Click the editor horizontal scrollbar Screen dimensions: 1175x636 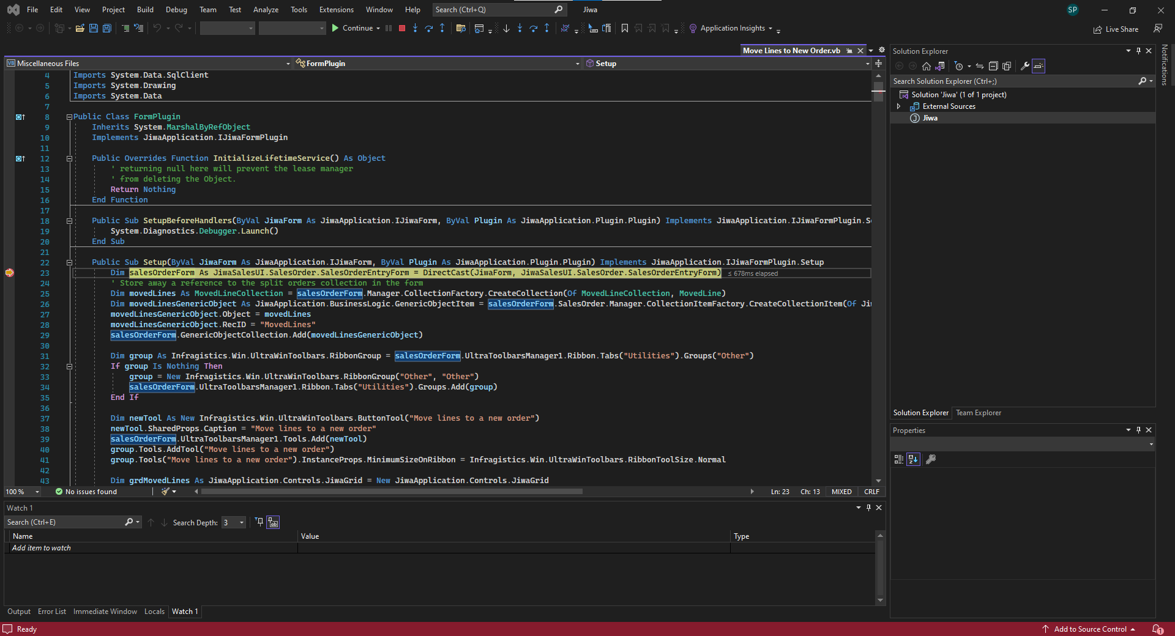(x=392, y=492)
